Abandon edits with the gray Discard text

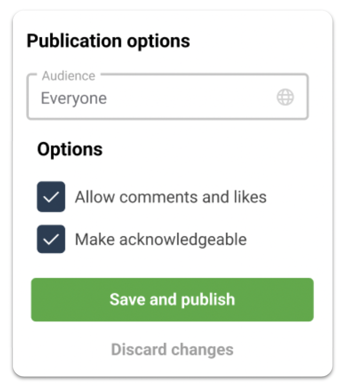(x=172, y=350)
